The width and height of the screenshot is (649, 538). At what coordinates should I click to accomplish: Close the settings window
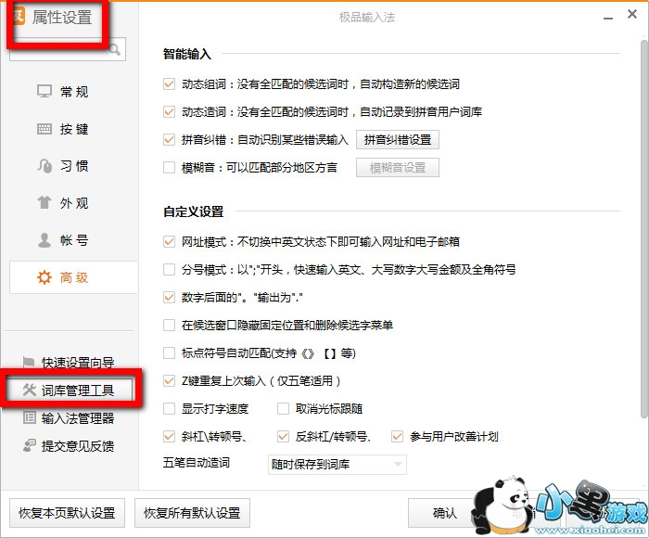632,14
